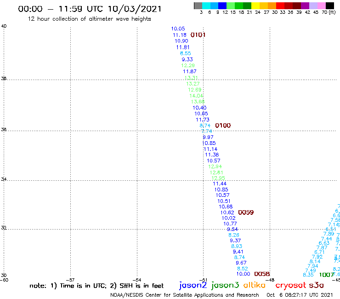Click the jason2 satellite label

pos(193,285)
